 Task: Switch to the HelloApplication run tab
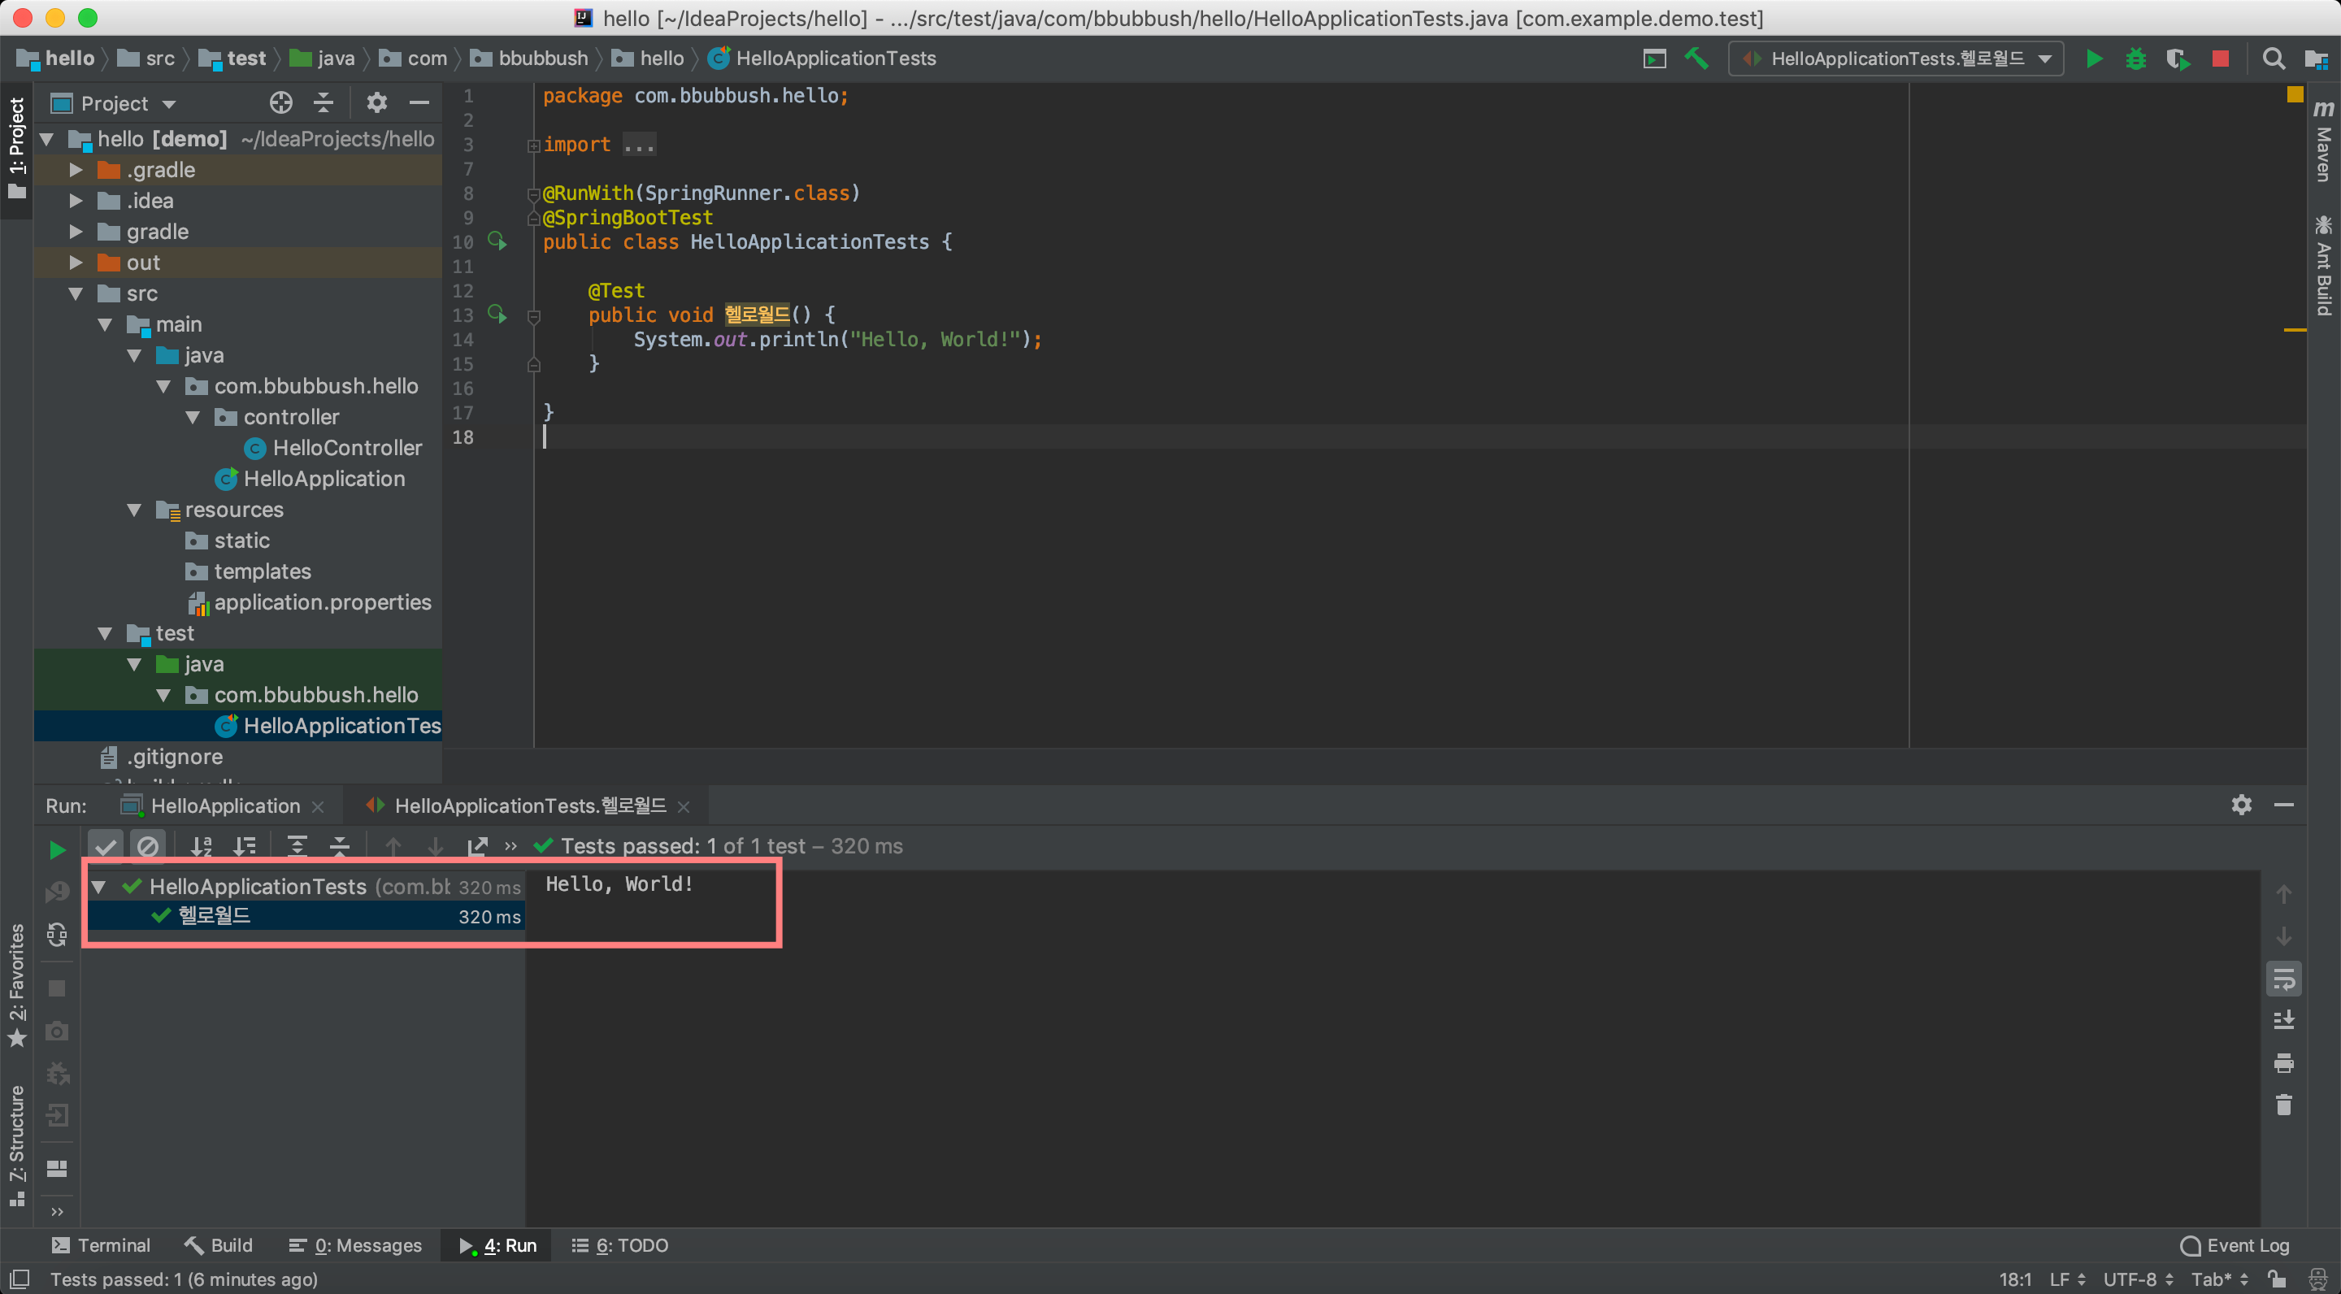pos(224,805)
